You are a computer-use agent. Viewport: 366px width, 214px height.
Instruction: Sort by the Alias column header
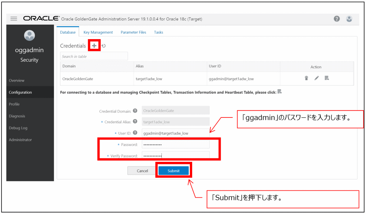tap(170, 66)
